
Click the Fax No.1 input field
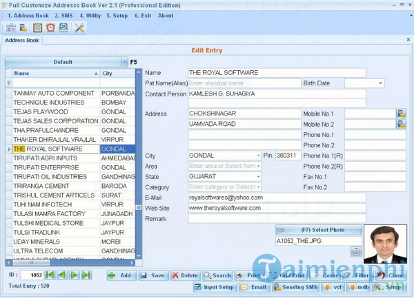click(375, 177)
